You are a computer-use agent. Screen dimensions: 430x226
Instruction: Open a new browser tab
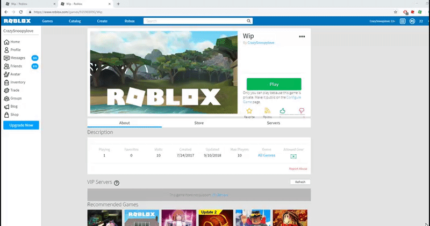[x=118, y=4]
